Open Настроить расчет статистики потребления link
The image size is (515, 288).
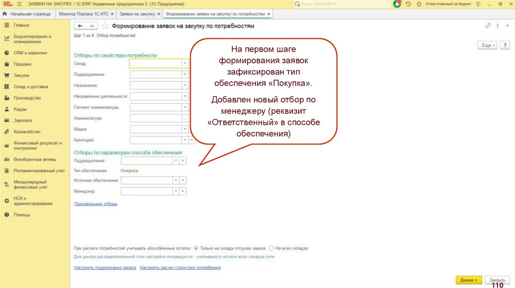coord(181,268)
